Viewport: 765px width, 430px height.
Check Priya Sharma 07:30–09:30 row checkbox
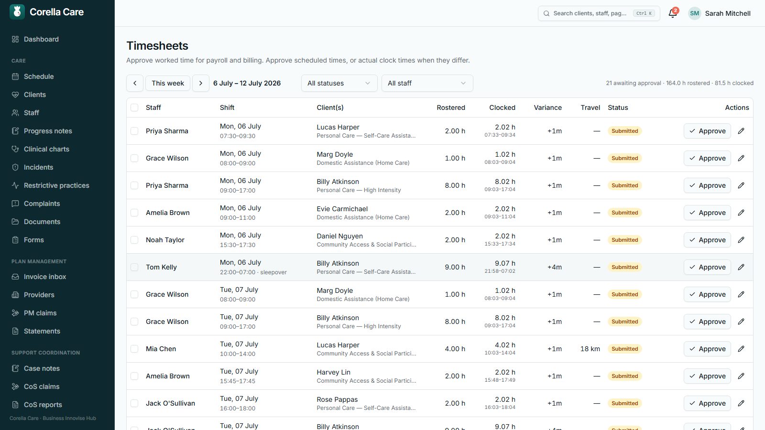click(134, 131)
